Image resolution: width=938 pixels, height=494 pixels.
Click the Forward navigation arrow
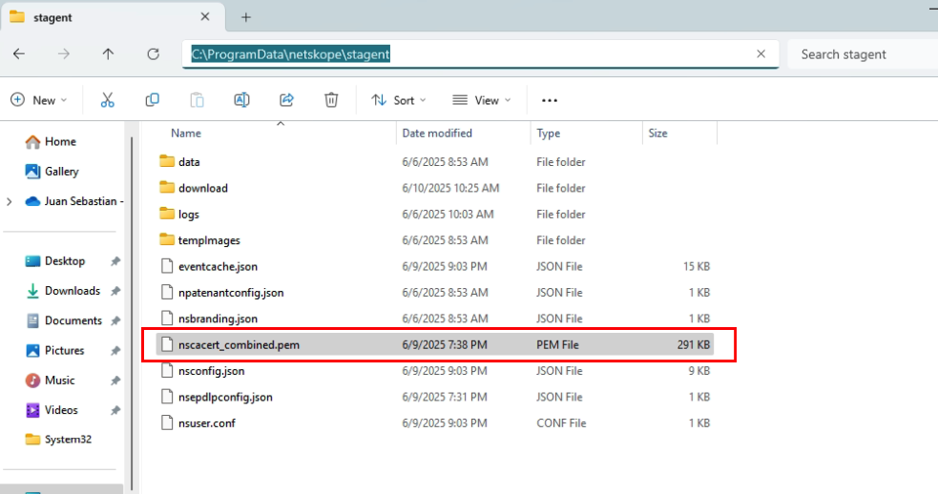pos(63,53)
